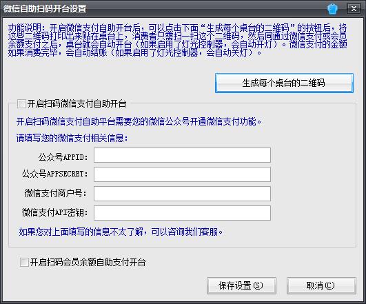Click the 公众号APPID: label text
The image size is (366, 304).
coord(63,157)
